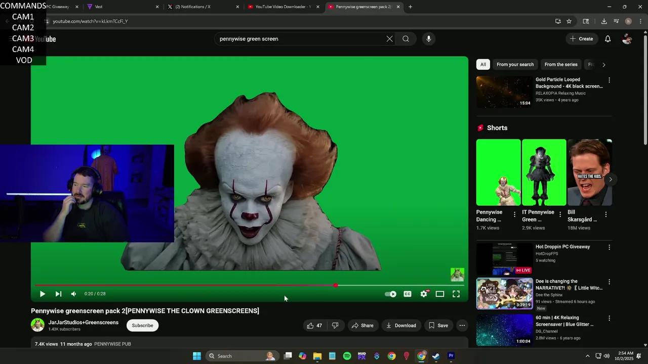Viewport: 648px width, 364px height.
Task: Dislike the video thumbs down
Action: pyautogui.click(x=335, y=326)
